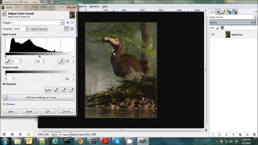
Task: Toggle lock pixels for the layer
Action: click(218, 28)
